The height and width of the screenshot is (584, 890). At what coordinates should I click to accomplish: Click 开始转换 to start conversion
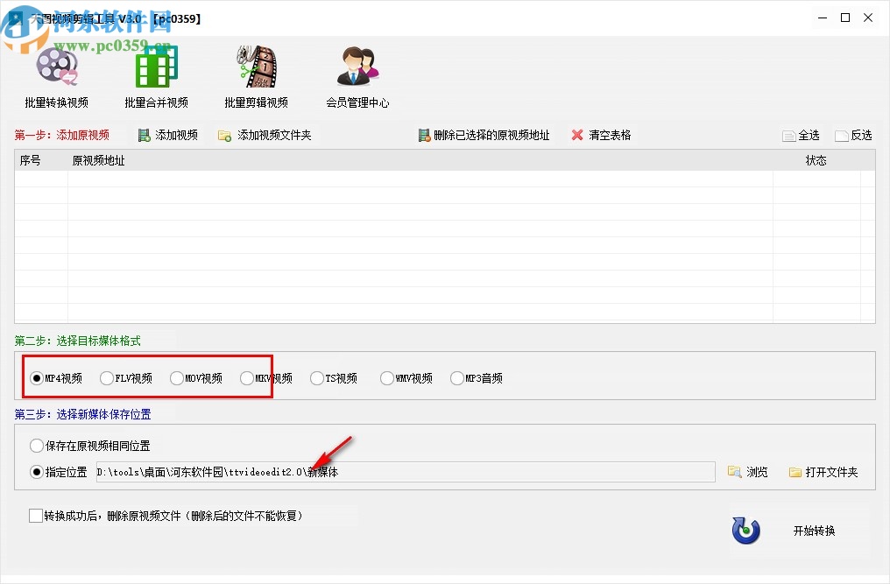tap(814, 531)
